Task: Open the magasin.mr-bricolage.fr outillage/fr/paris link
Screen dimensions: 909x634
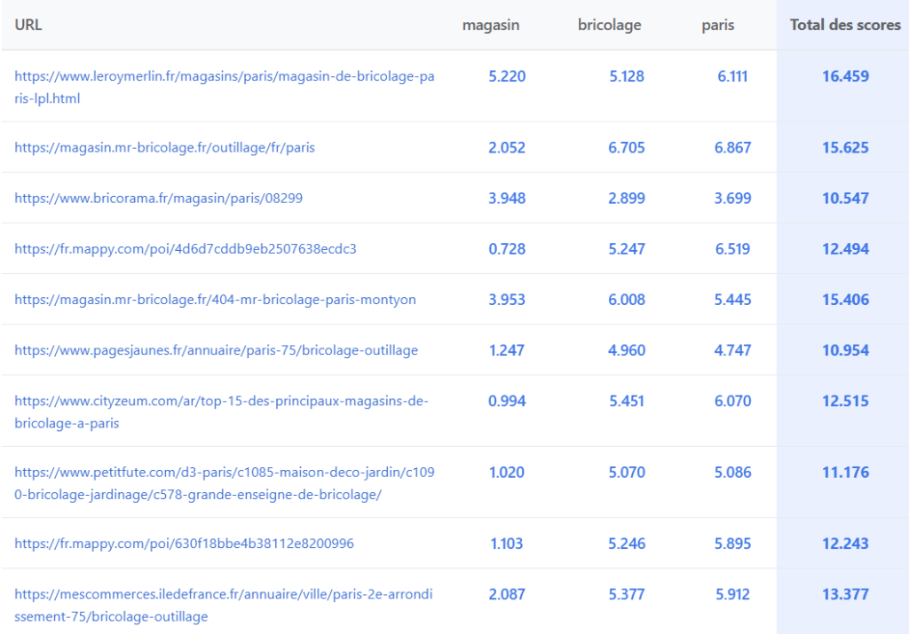Action: pyautogui.click(x=164, y=147)
